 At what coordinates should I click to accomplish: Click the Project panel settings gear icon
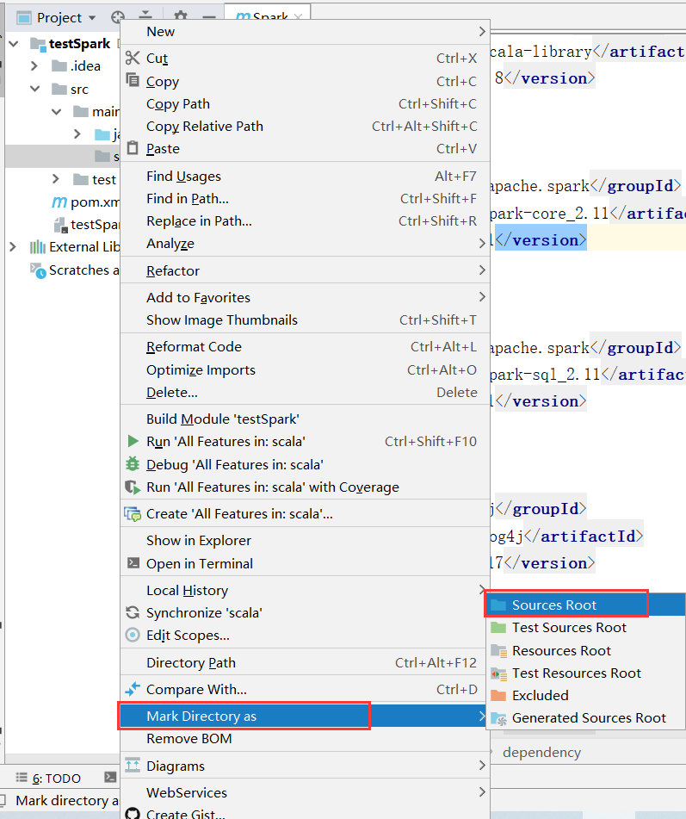[180, 16]
